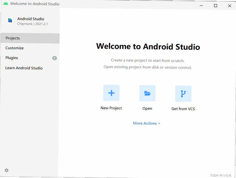Image resolution: width=236 pixels, height=178 pixels.
Task: Click the Open label under folder icon
Action: 147,108
